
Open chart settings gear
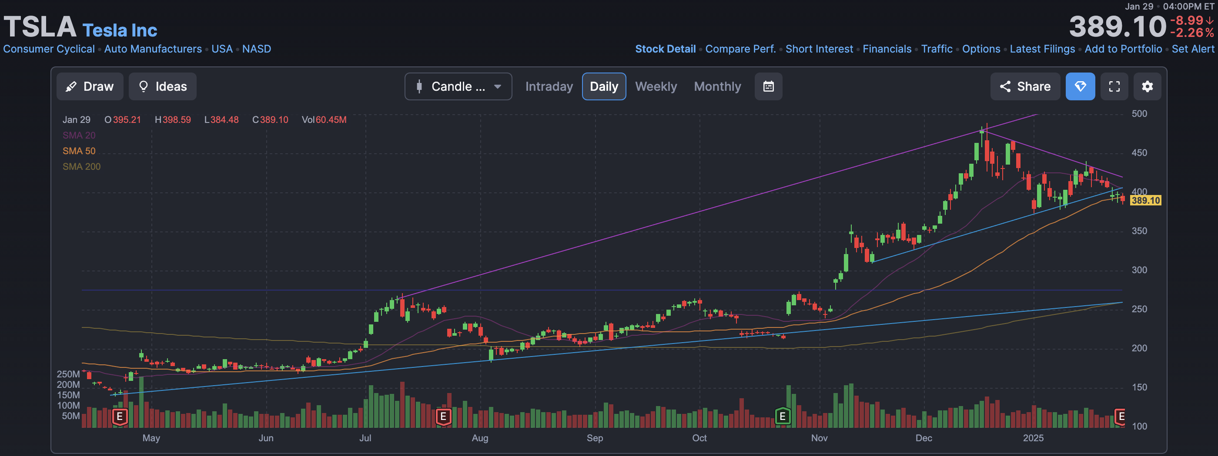point(1147,86)
